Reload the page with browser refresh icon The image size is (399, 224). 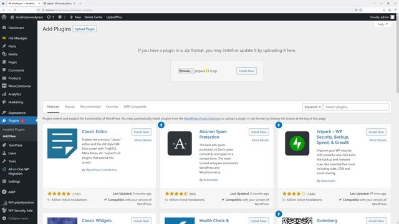point(15,10)
